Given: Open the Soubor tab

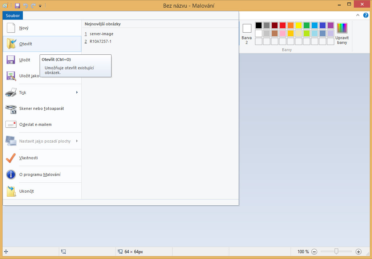Looking at the screenshot, I should point(13,16).
